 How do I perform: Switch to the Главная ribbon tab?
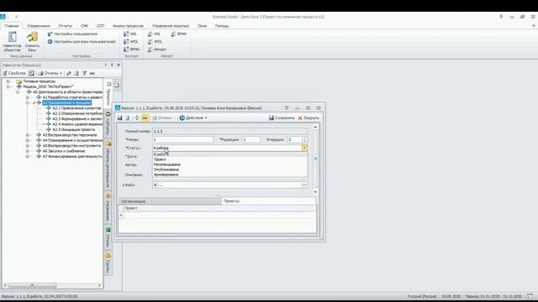point(12,26)
